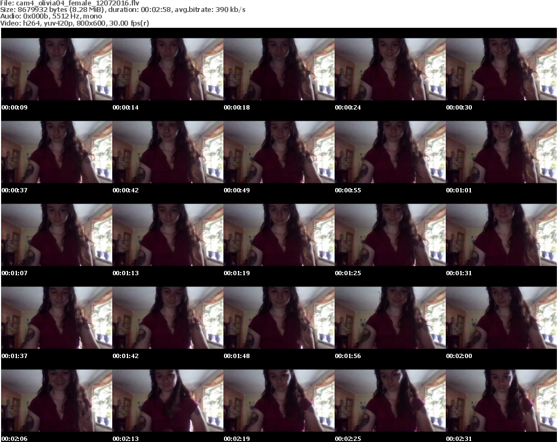Image resolution: width=558 pixels, height=442 pixels.
Task: Click the thumbnail above 00:00:37
Action: pos(57,152)
